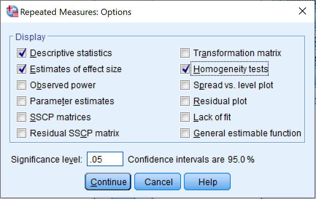The width and height of the screenshot is (316, 199).
Task: Click the Significance level input field
Action: (x=105, y=159)
